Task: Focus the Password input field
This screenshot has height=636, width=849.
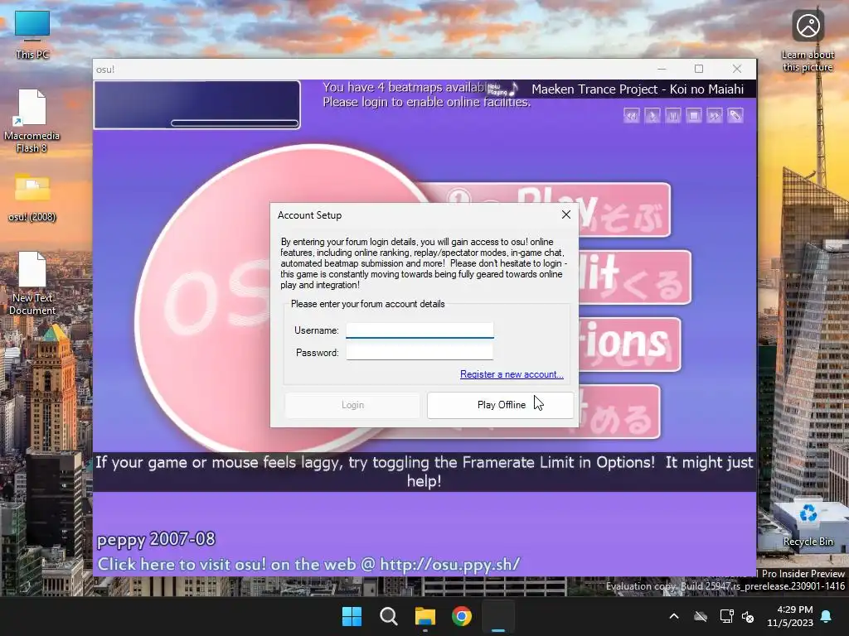Action: 420,352
